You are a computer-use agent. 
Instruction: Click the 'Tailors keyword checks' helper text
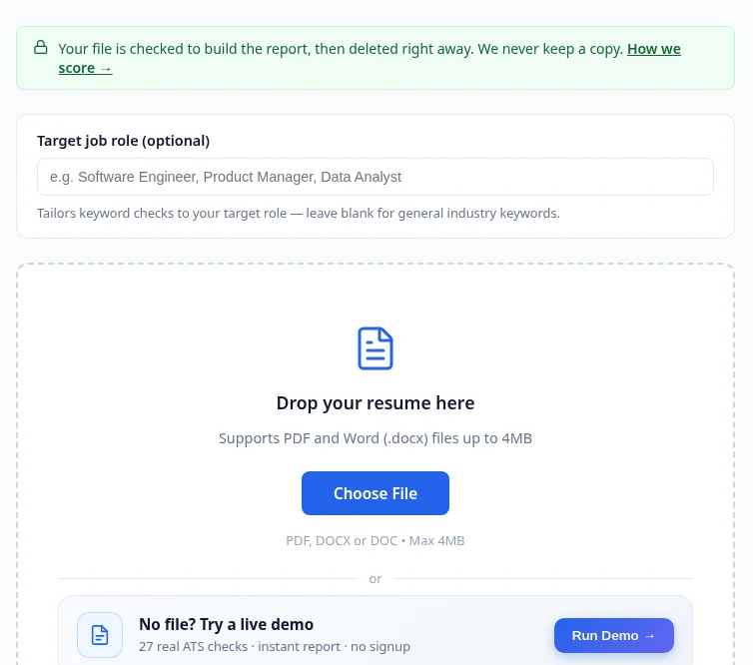[299, 214]
